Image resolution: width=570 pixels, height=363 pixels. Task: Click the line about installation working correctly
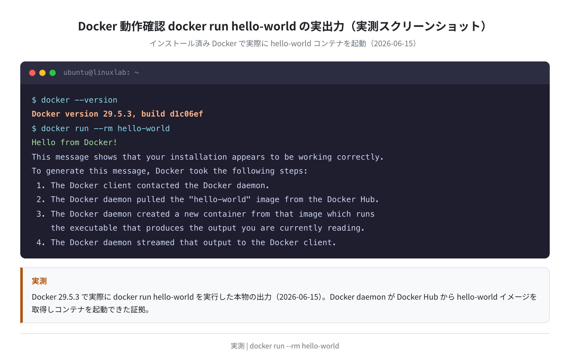207,157
